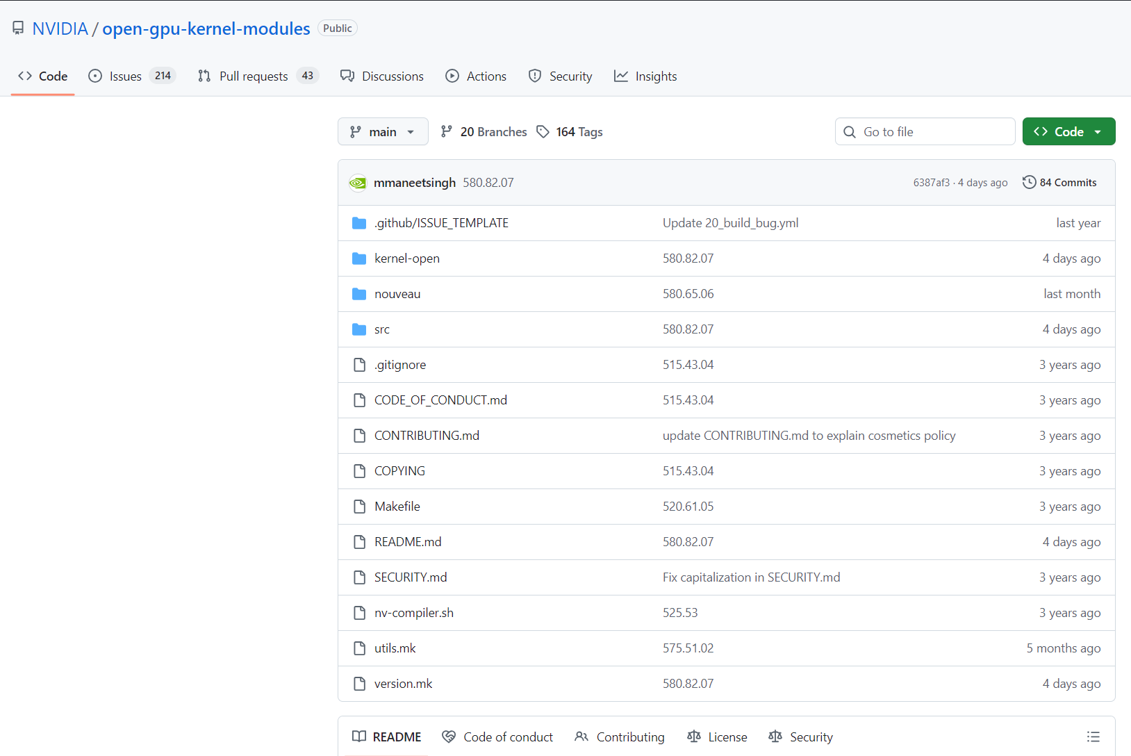Open the utils.mk file
The image size is (1131, 756).
[x=395, y=648]
